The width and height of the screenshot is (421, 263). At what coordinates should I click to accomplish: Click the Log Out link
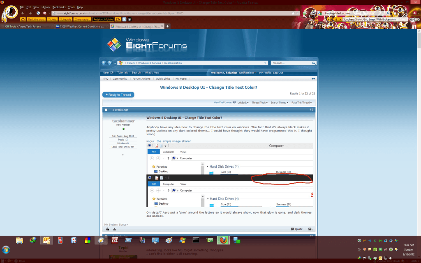pos(278,73)
